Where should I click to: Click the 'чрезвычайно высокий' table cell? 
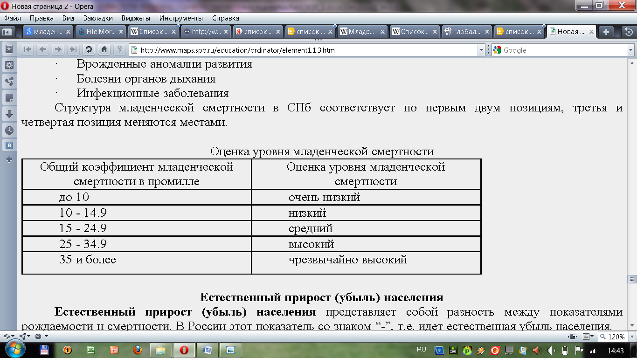tap(367, 263)
